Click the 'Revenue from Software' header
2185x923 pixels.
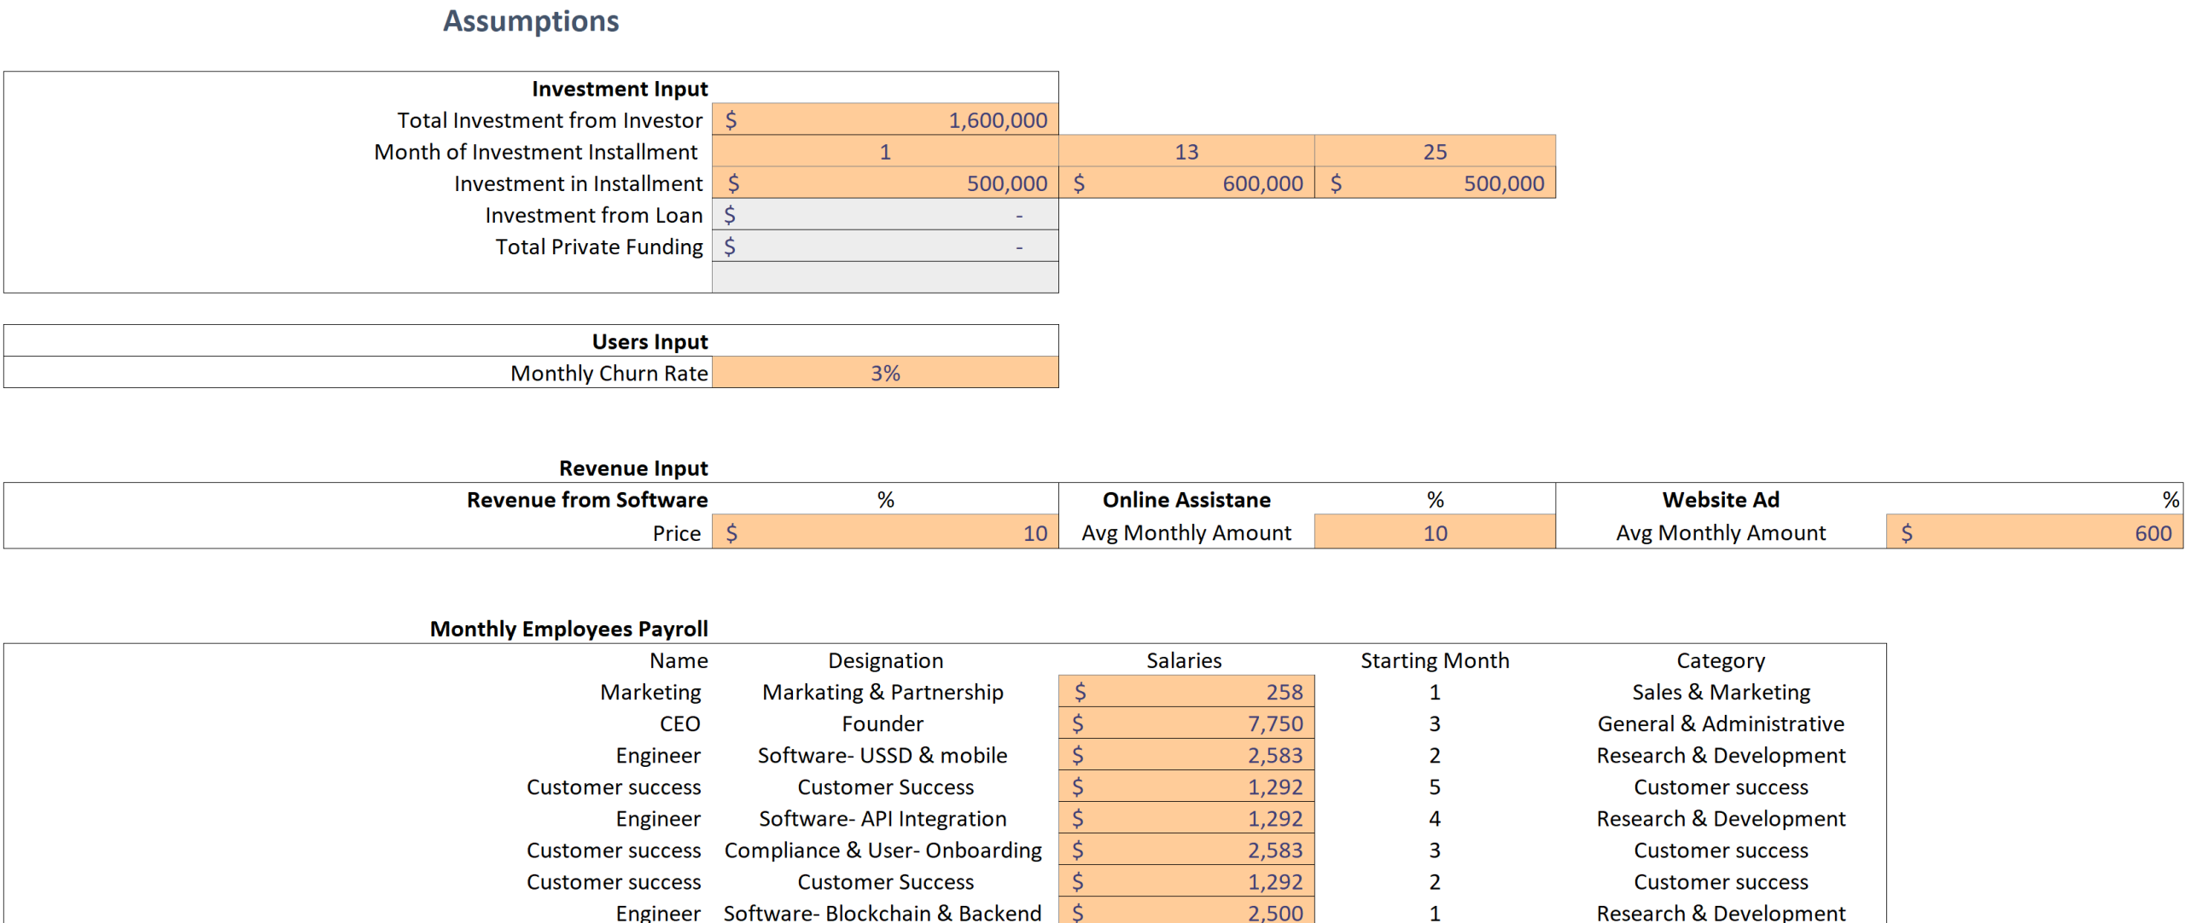click(x=587, y=499)
